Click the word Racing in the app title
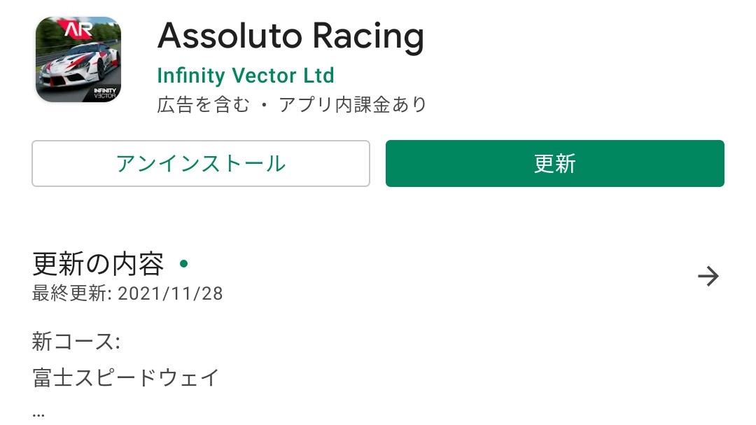 (x=368, y=36)
